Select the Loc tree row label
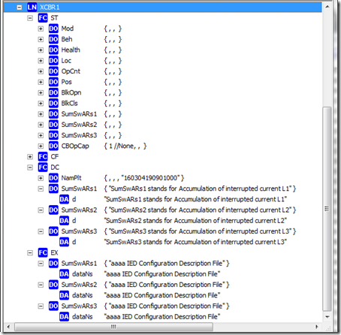 click(x=66, y=61)
